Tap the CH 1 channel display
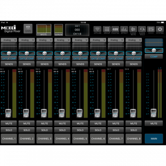166x166 pixels. (77, 30)
